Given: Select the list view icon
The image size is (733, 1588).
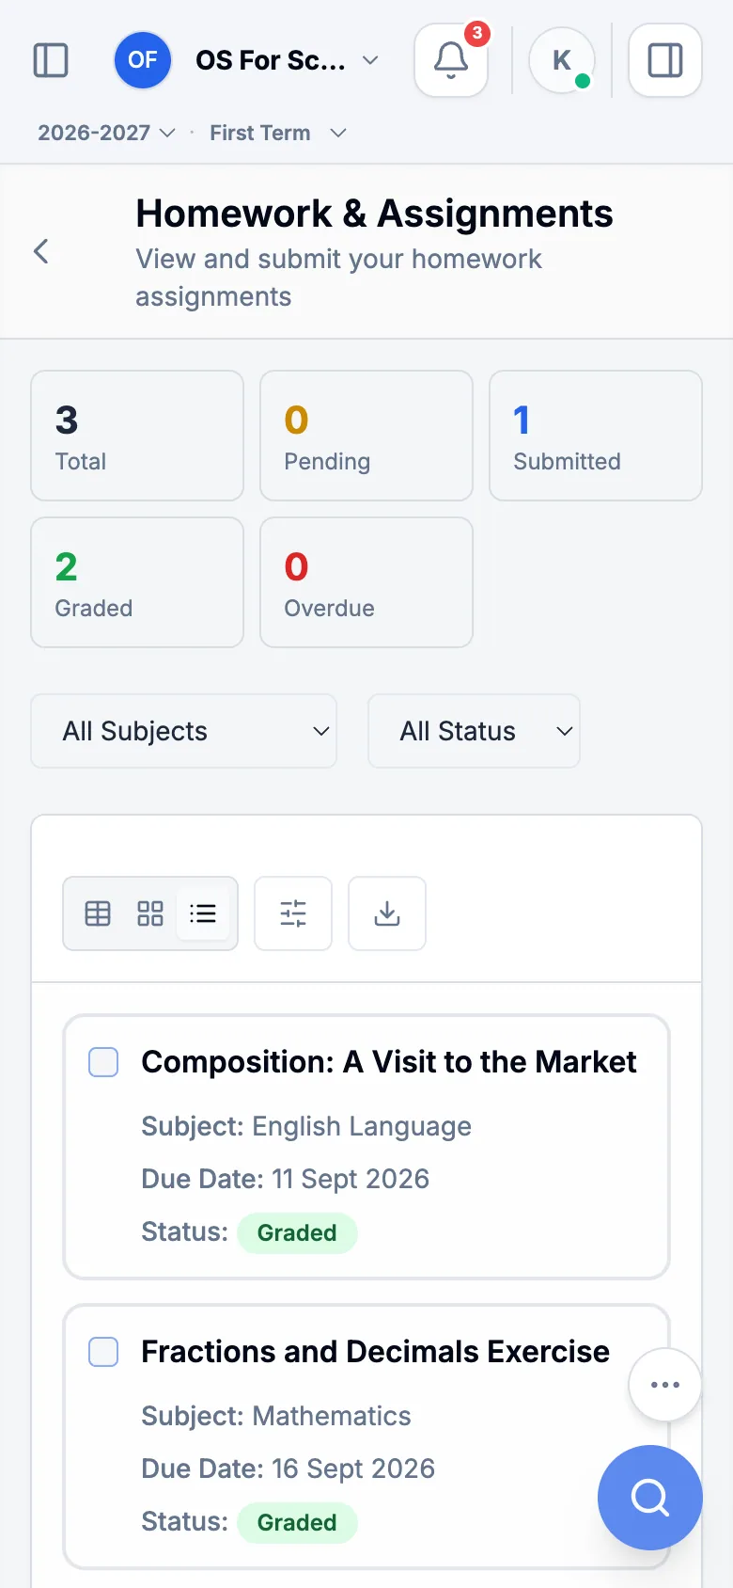Looking at the screenshot, I should pyautogui.click(x=203, y=913).
